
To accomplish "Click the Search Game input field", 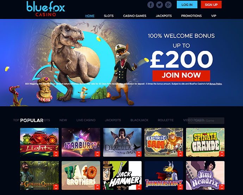I will (x=206, y=120).
